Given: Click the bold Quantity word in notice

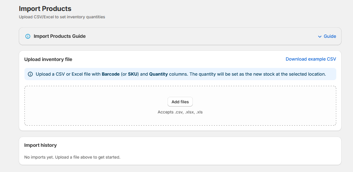Looking at the screenshot, I should (158, 74).
